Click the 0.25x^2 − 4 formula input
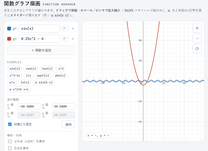Image resolution: width=208 pixels, height=151 pixels. (39, 39)
